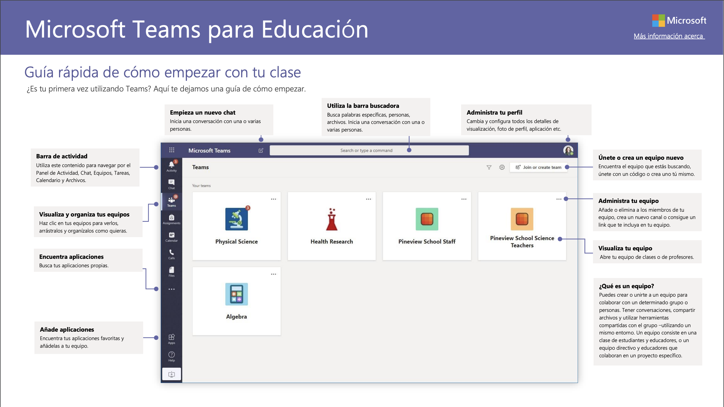
Task: Open Physical Science team options menu
Action: 273,199
